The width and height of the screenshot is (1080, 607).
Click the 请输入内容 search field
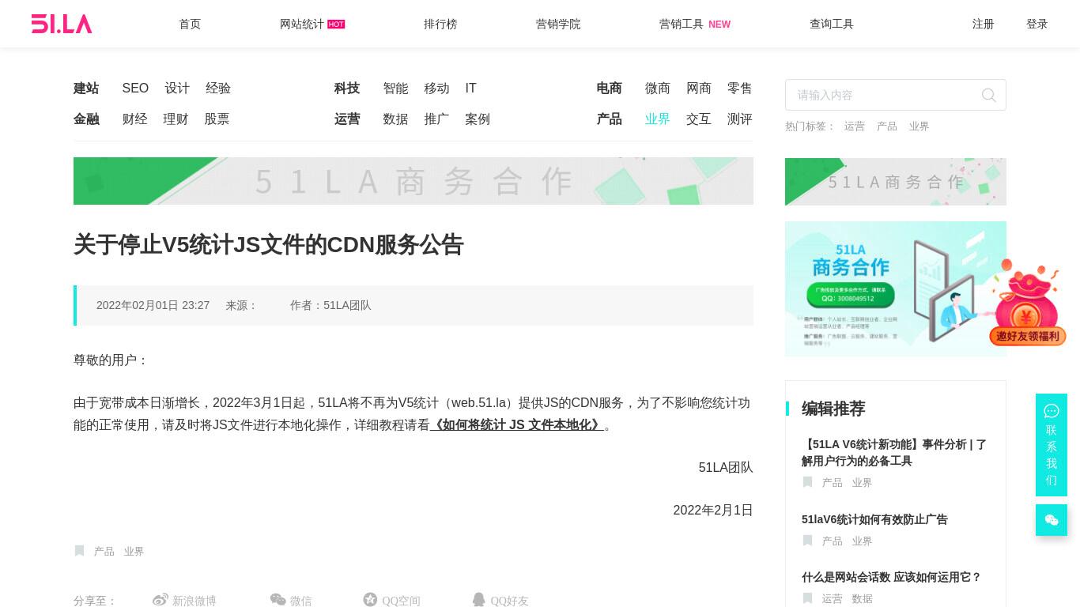[896, 95]
